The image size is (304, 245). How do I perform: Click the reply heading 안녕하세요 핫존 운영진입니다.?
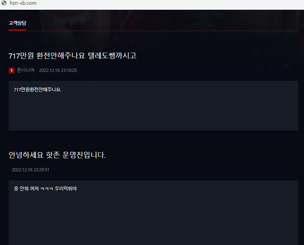coord(57,155)
